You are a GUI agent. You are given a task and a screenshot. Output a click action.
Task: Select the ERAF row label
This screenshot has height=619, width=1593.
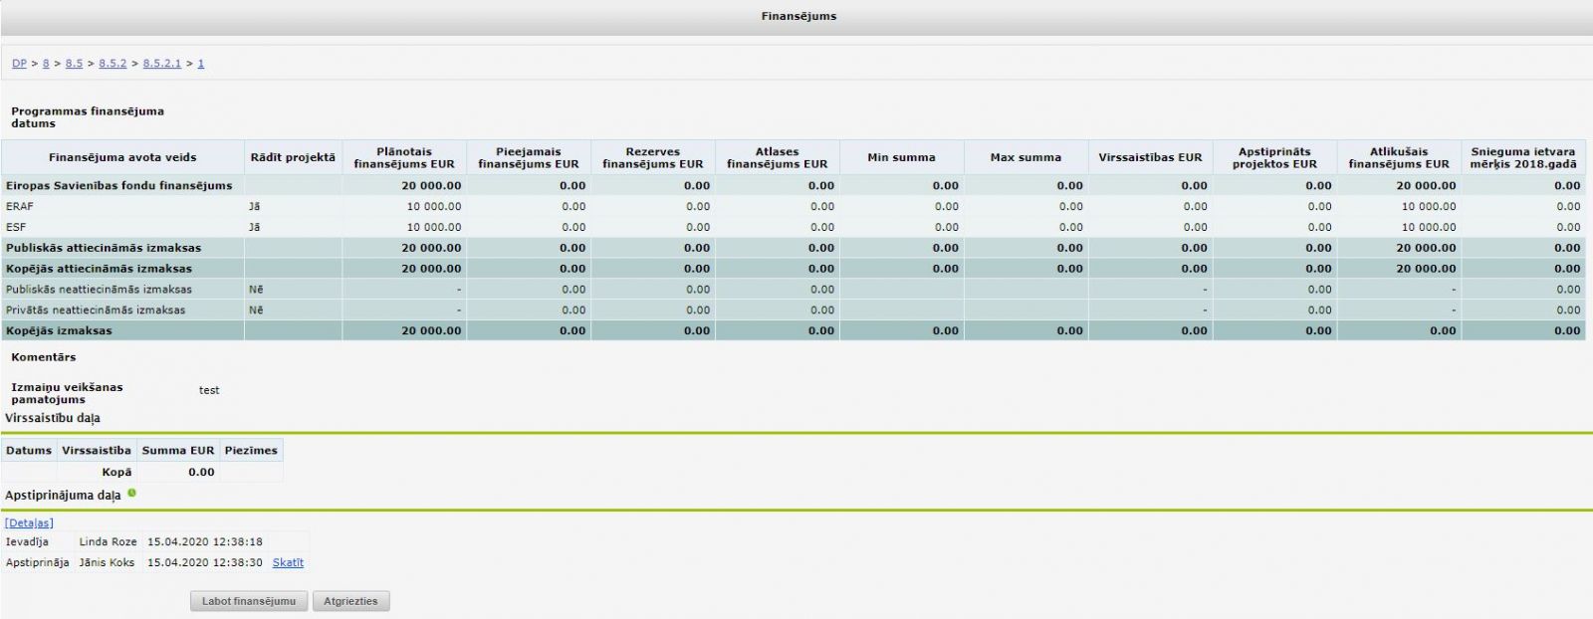click(x=20, y=207)
